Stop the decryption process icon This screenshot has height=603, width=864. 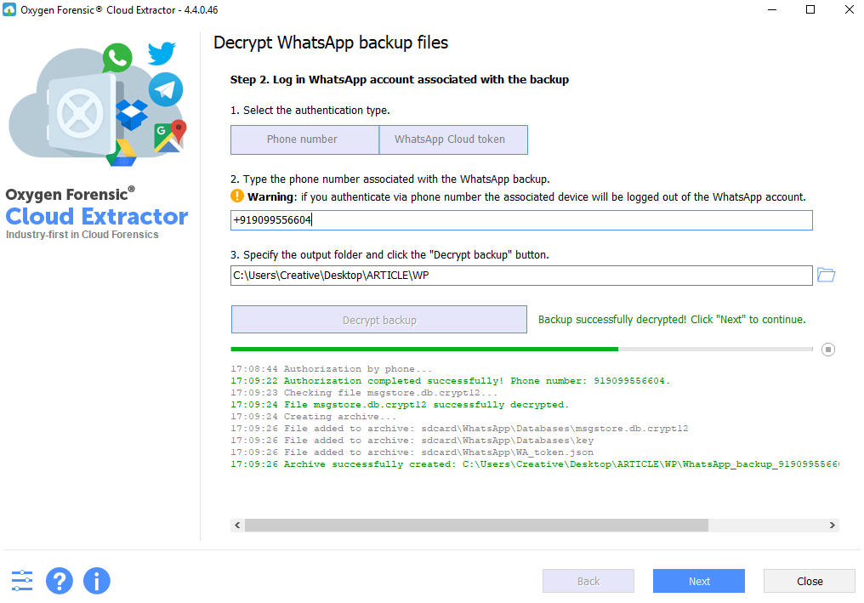click(827, 350)
